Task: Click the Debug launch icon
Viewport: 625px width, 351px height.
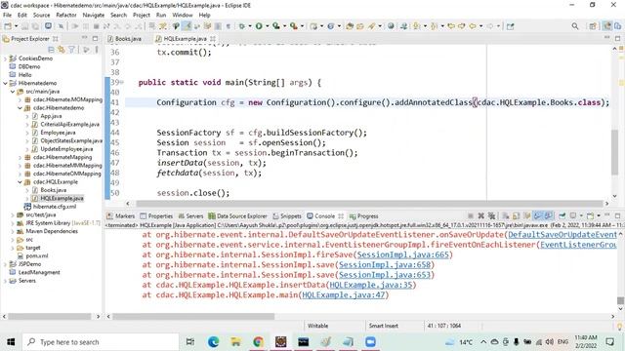Action: pyautogui.click(x=242, y=26)
